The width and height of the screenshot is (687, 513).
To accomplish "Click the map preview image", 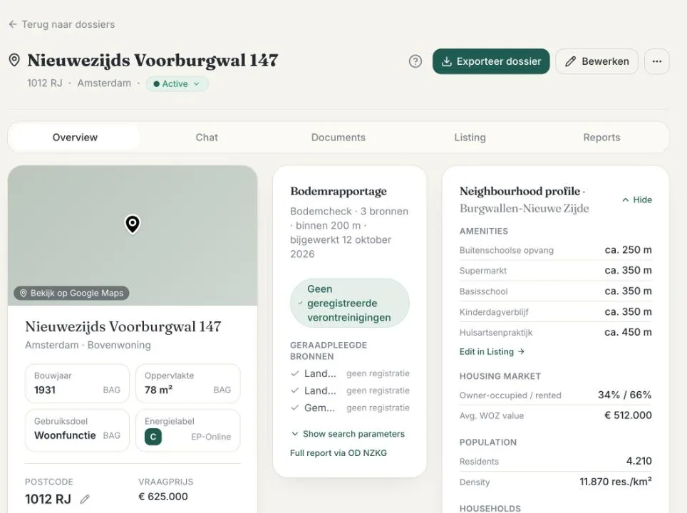I will pyautogui.click(x=133, y=235).
